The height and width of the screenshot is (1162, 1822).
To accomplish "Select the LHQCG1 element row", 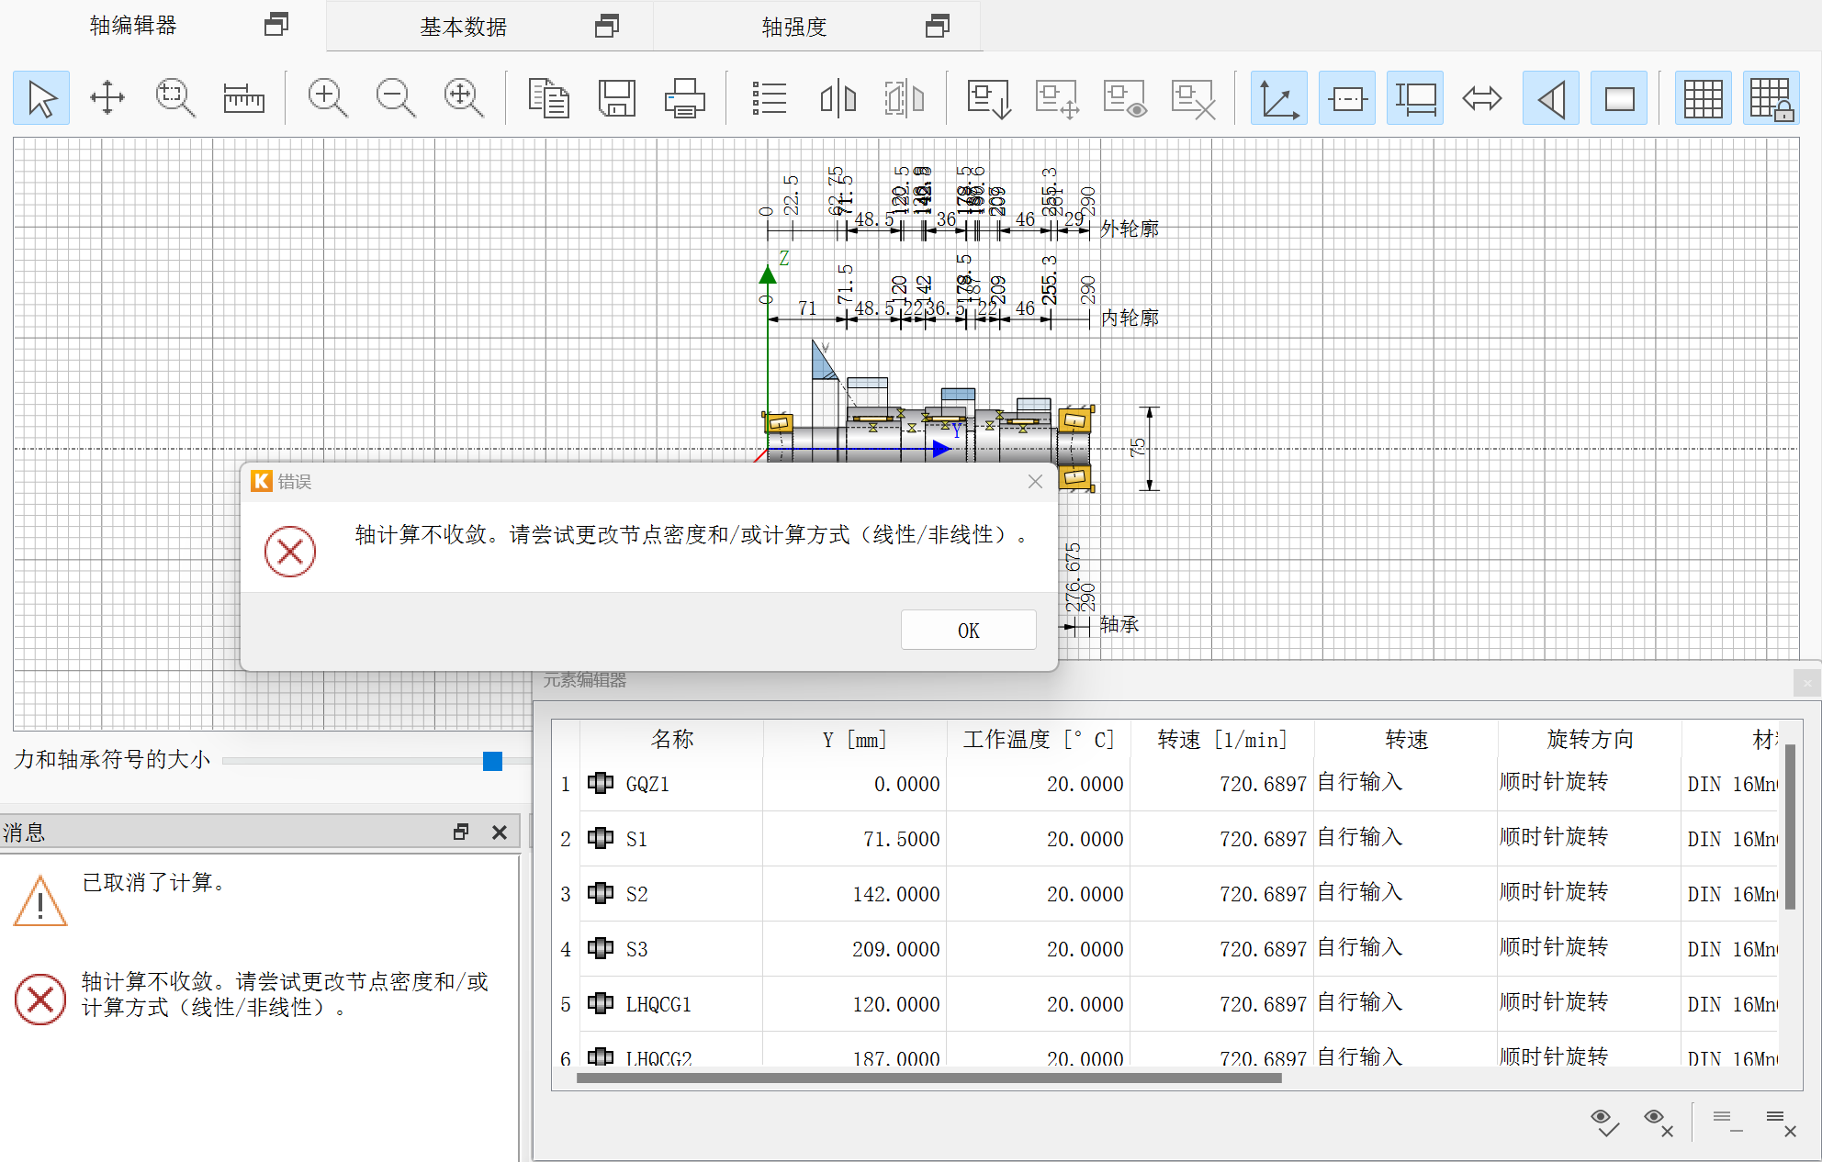I will pos(1164,1004).
